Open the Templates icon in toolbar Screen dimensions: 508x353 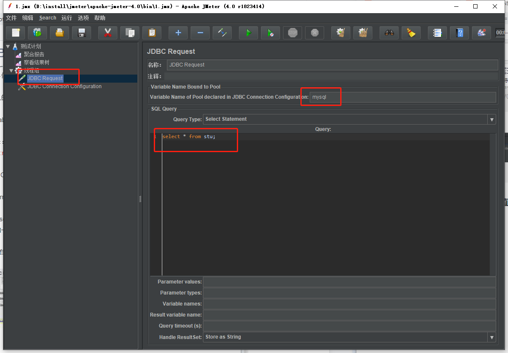38,33
